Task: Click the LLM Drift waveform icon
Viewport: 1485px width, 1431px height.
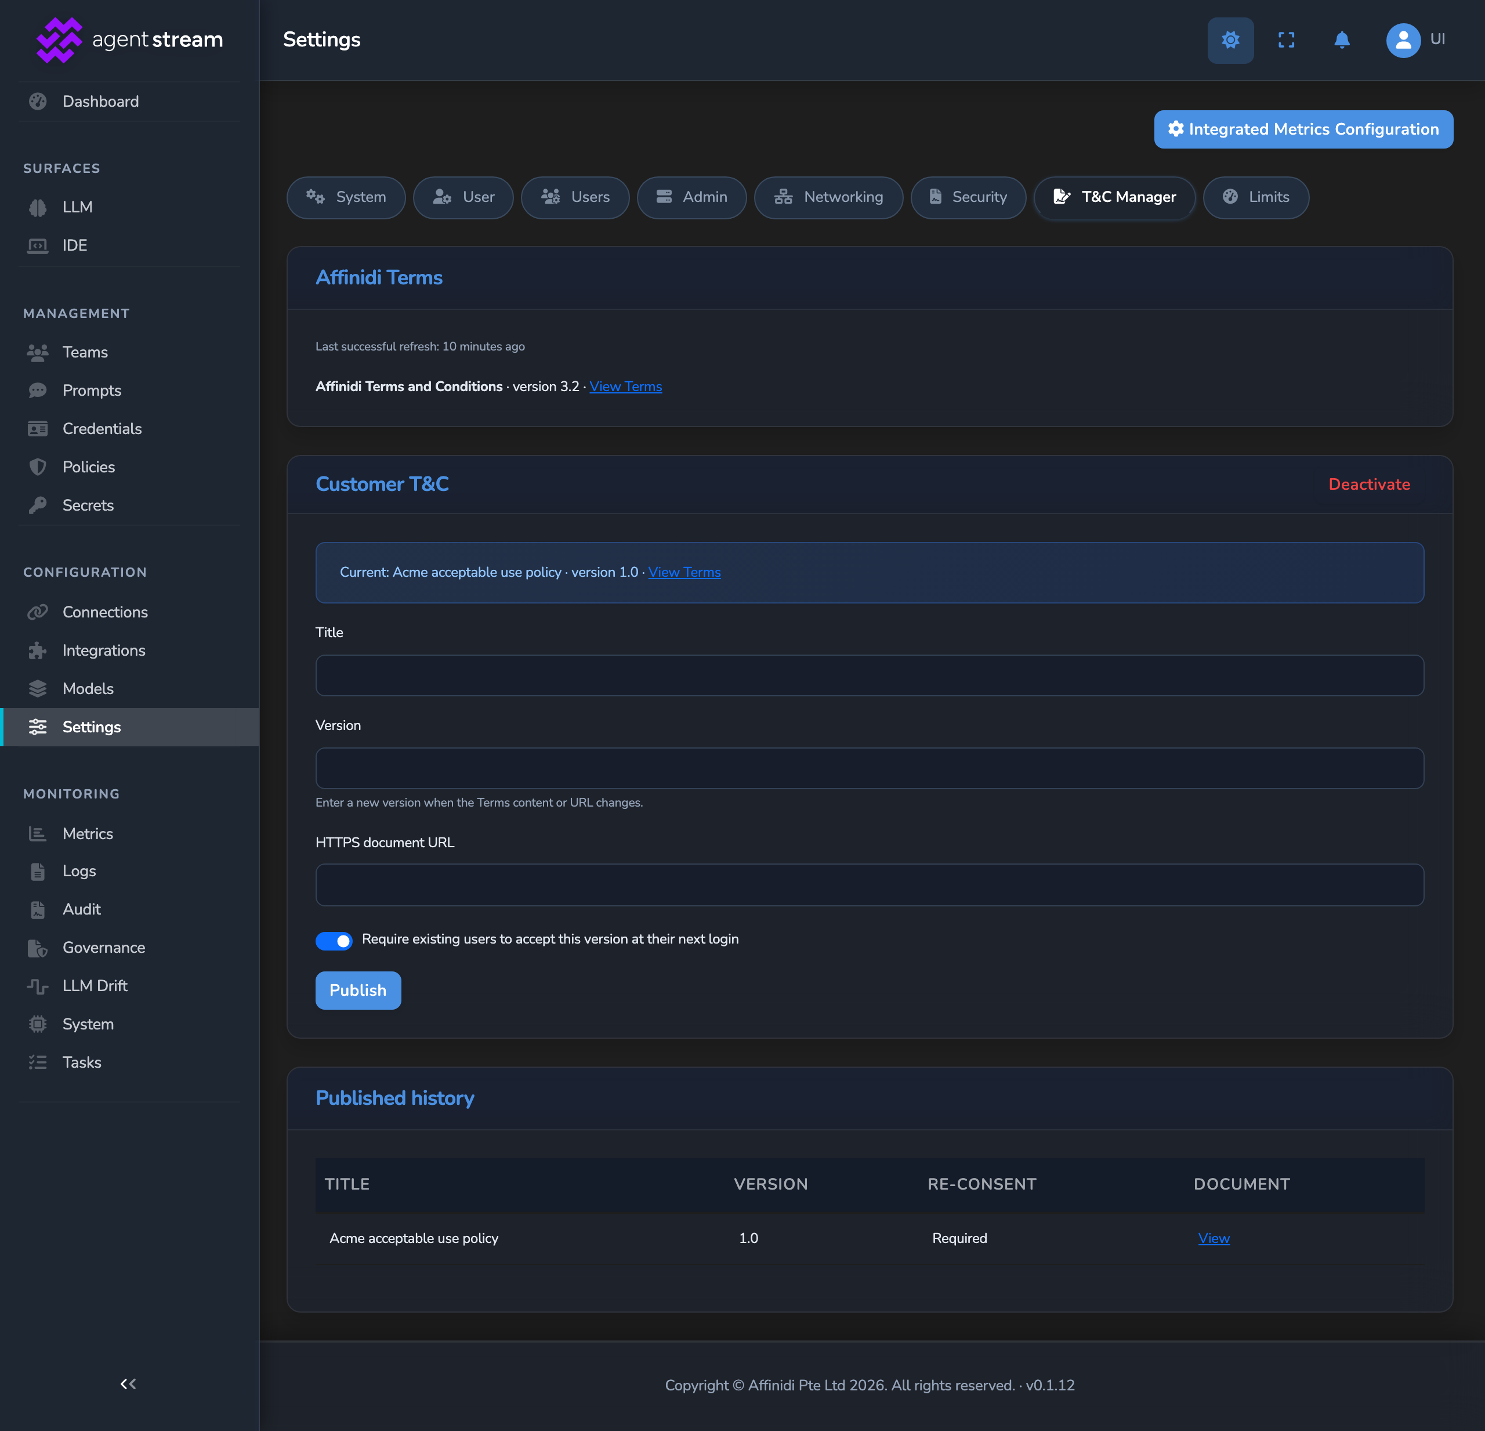Action: click(x=38, y=986)
